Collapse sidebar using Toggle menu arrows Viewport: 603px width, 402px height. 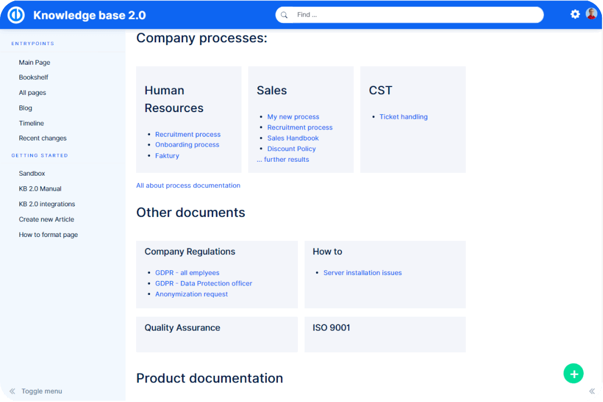[12, 391]
